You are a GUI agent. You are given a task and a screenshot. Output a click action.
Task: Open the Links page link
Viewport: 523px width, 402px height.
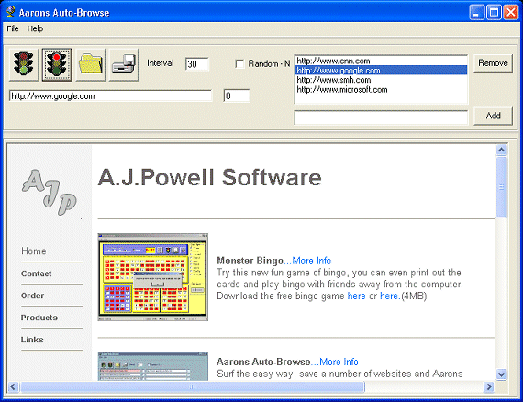pos(32,340)
